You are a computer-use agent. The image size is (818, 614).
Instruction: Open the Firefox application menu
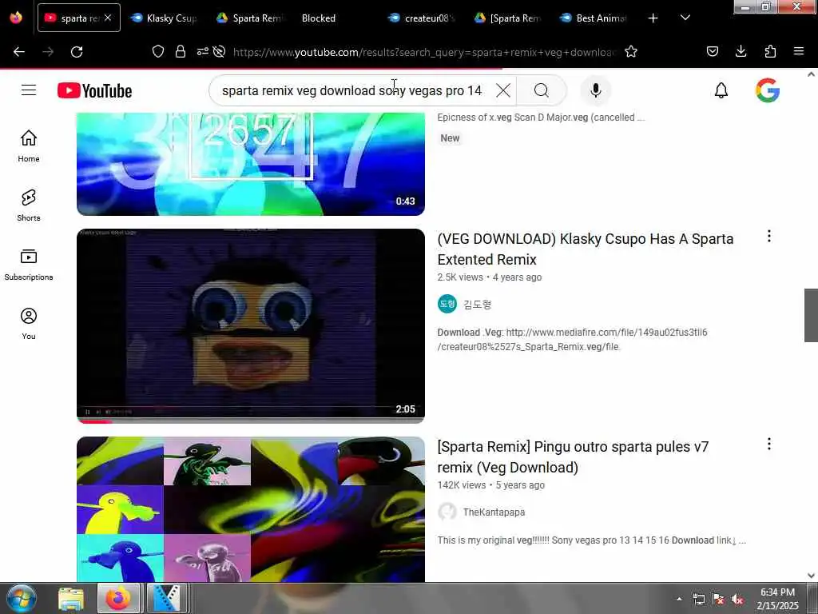[x=799, y=51]
